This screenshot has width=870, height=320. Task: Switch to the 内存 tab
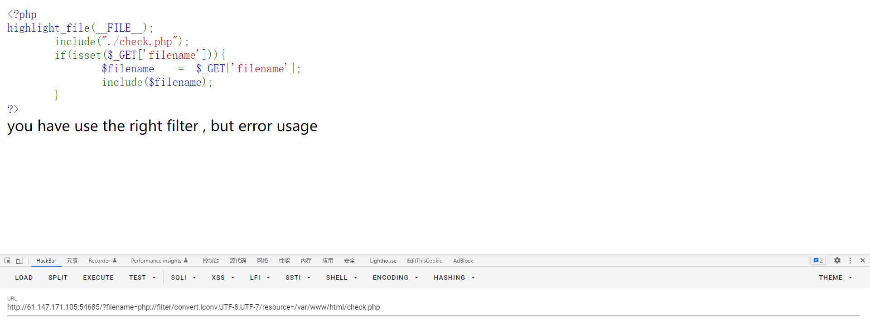306,261
